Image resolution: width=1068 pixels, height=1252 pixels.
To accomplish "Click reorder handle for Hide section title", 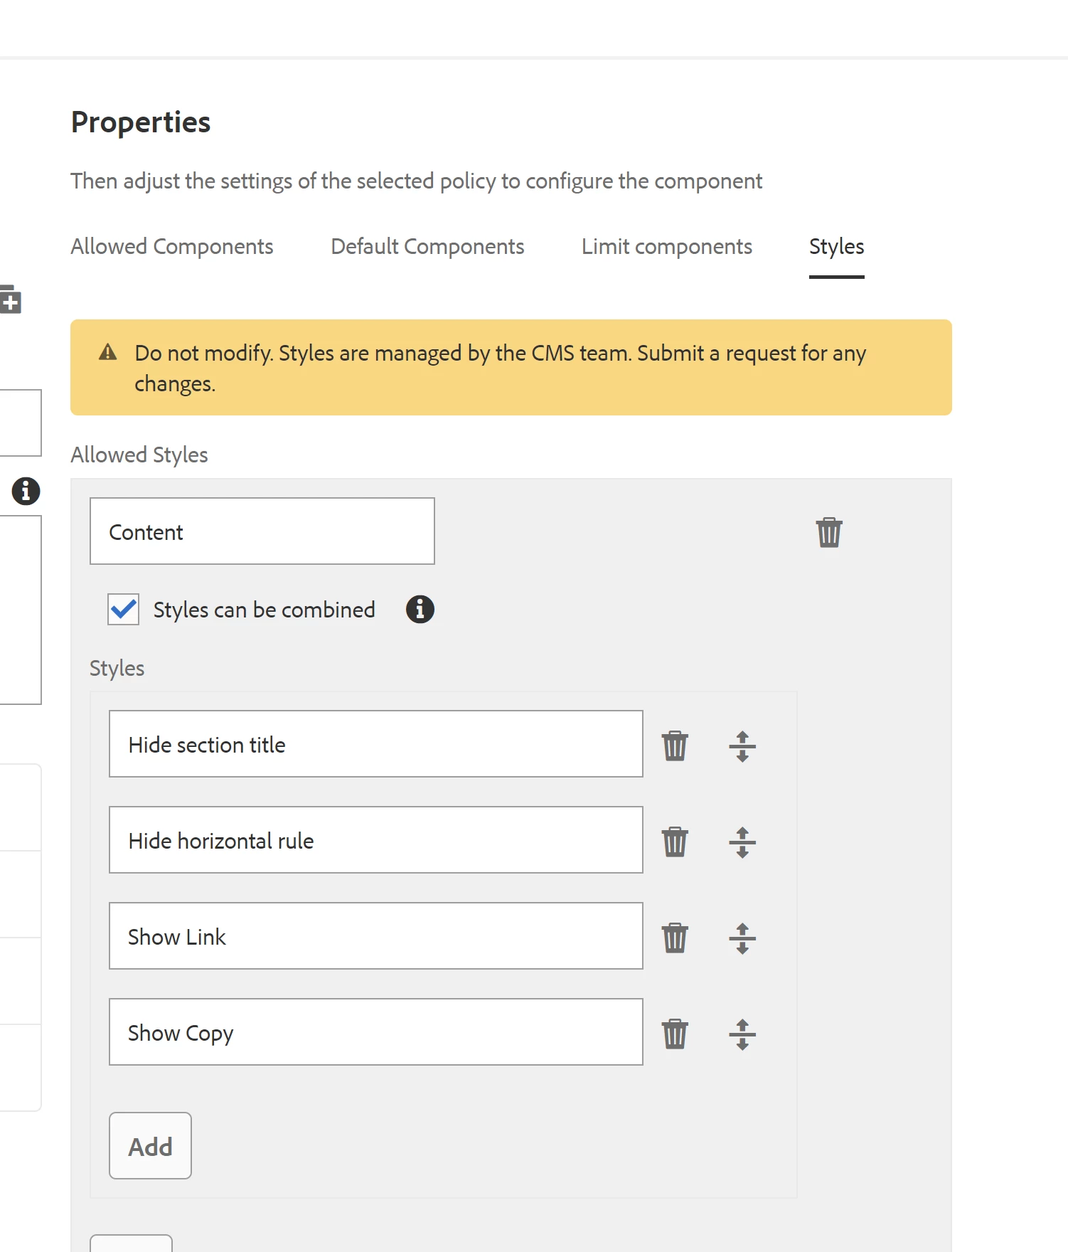I will coord(742,746).
